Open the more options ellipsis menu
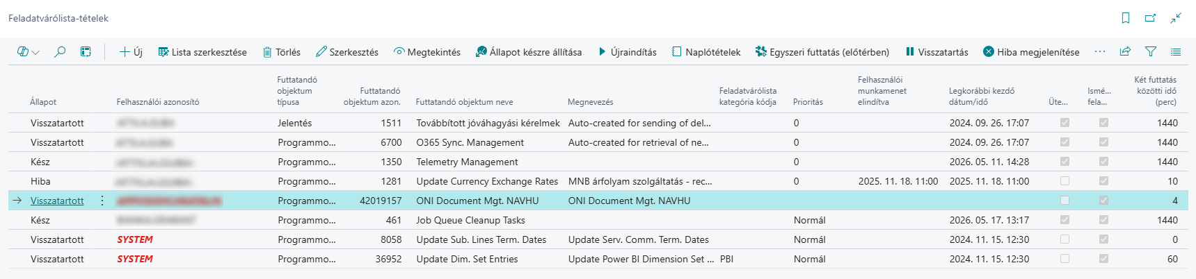Viewport: 1196px width, 279px height. tap(1100, 51)
